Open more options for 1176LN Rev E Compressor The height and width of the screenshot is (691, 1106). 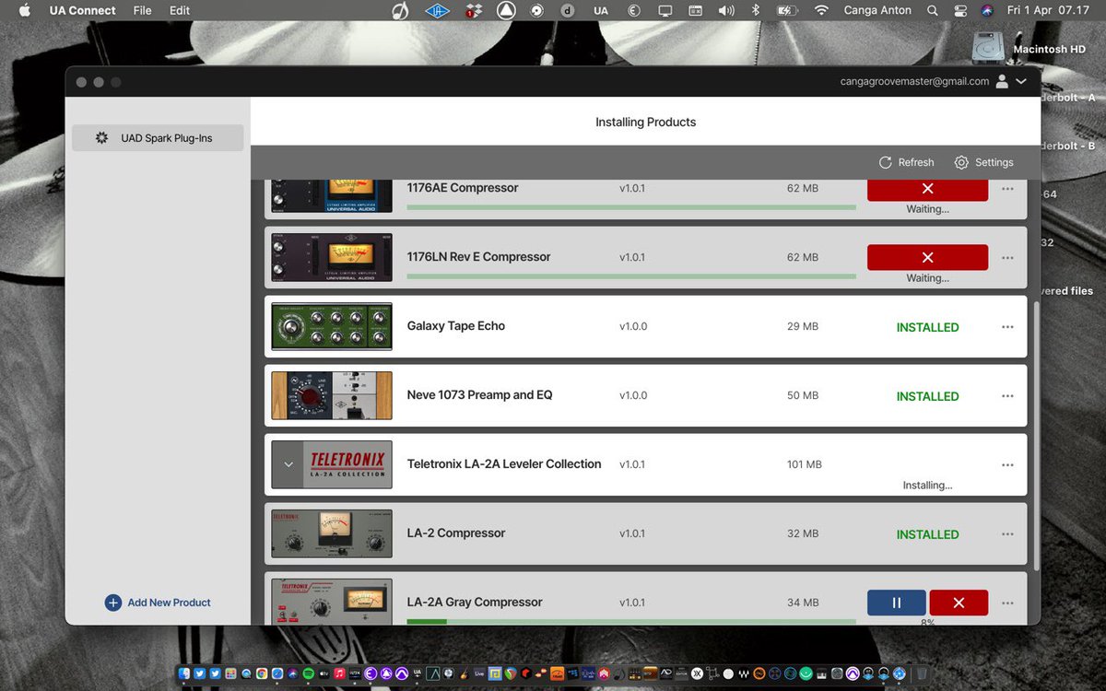(x=1007, y=258)
